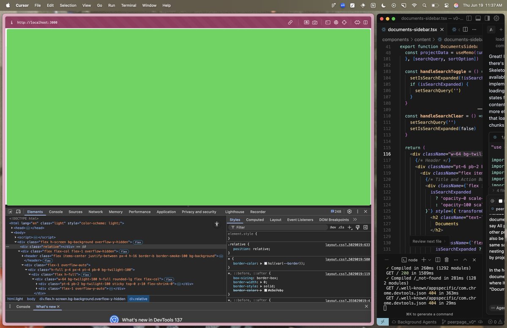Open the Selection menu in menu bar
The width and height of the screenshot is (507, 328).
[68, 5]
